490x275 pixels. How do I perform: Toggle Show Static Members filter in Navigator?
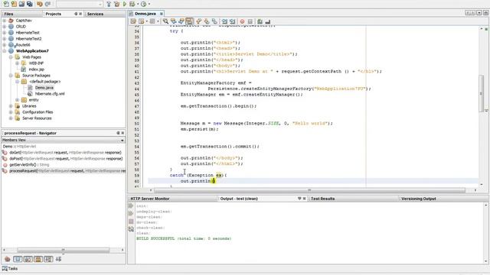pyautogui.click(x=28, y=259)
